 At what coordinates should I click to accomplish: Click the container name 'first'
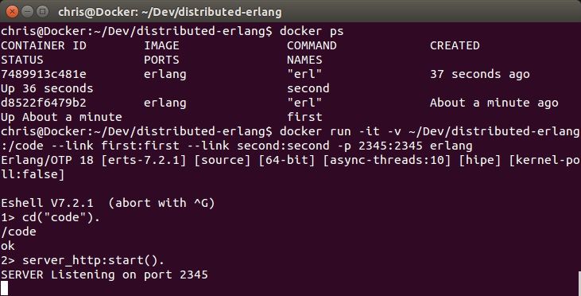[x=304, y=117]
